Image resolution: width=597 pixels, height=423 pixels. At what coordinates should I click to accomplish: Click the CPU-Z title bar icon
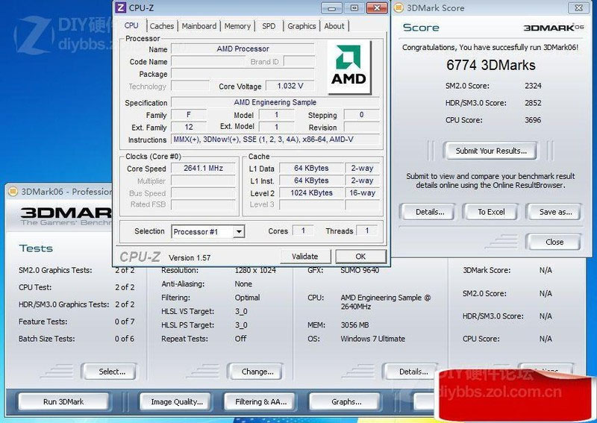[x=120, y=7]
